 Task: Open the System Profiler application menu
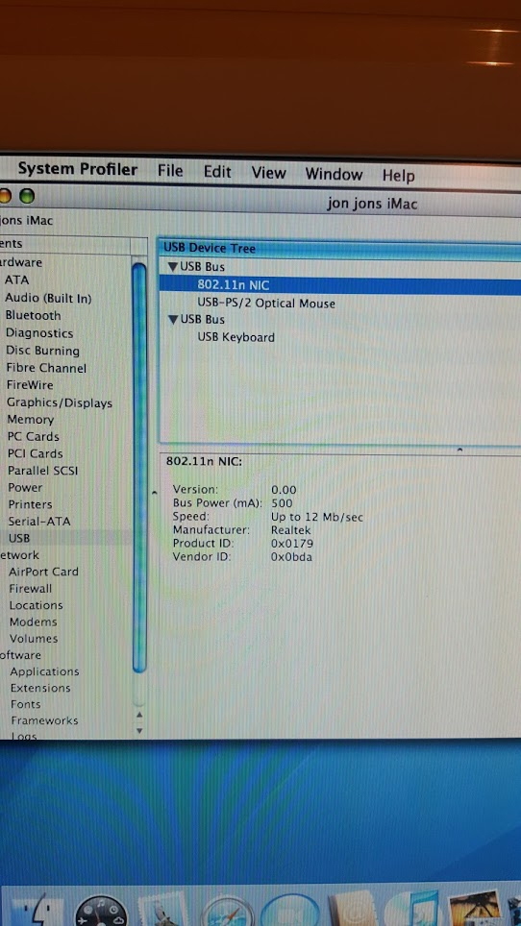click(x=78, y=169)
